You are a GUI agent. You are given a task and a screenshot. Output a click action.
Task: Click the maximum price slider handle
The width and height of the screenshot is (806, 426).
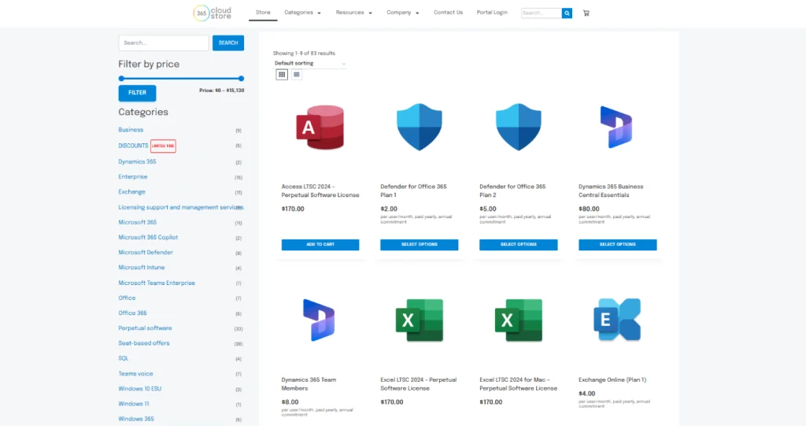click(x=241, y=79)
